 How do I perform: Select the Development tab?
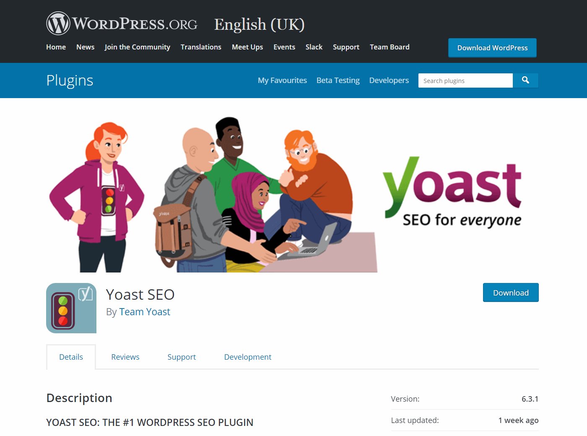[x=247, y=357]
